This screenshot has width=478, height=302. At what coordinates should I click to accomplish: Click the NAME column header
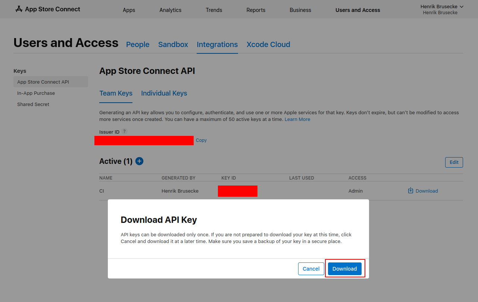point(106,178)
